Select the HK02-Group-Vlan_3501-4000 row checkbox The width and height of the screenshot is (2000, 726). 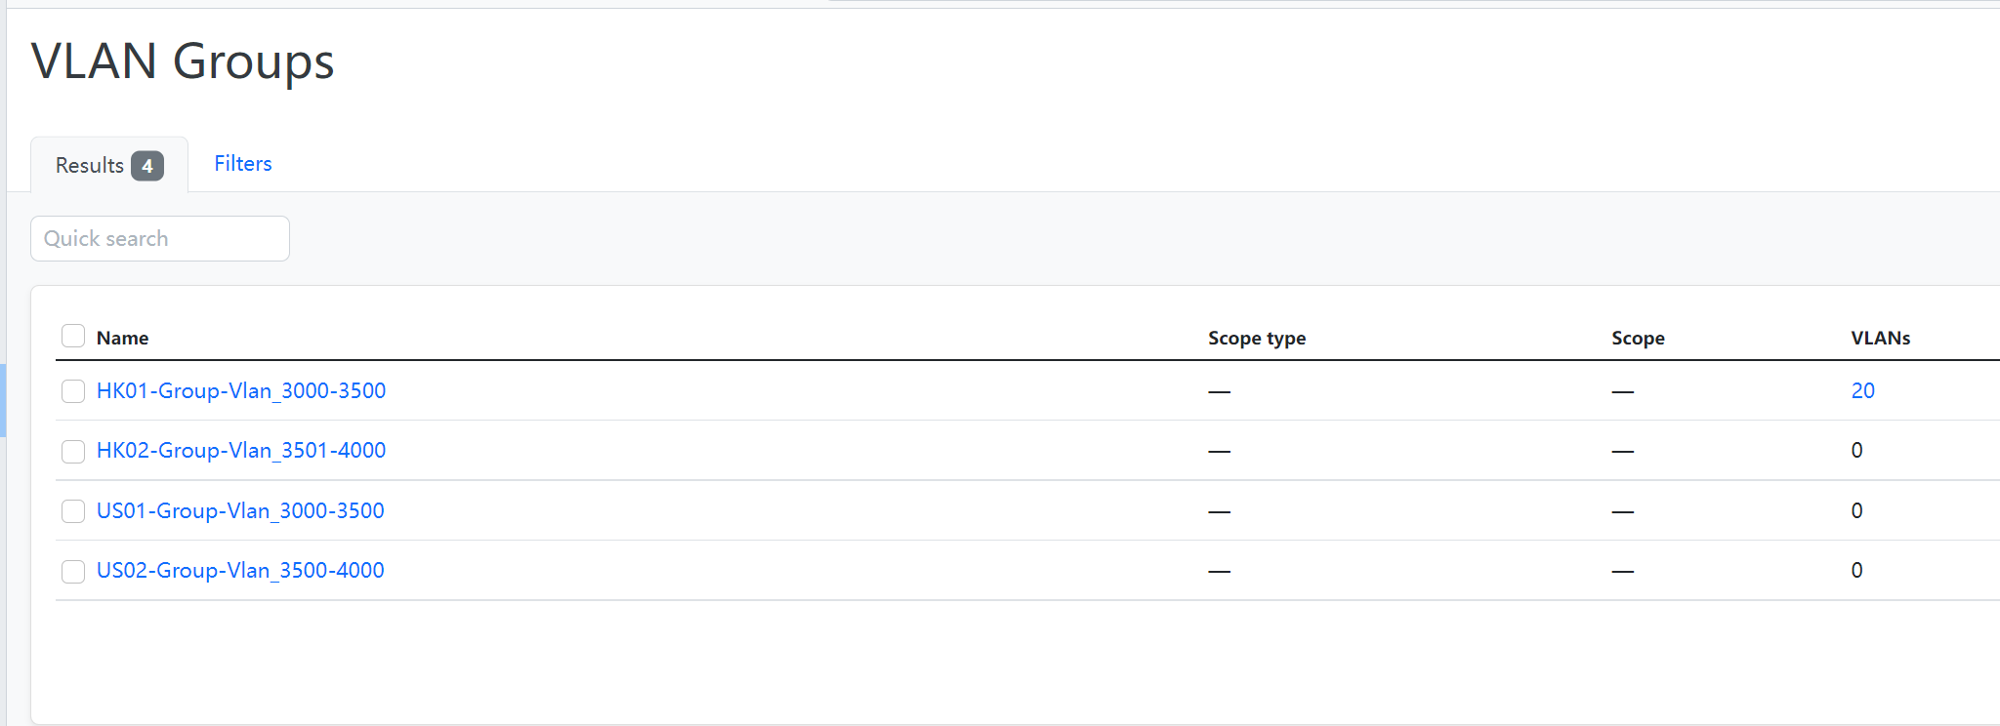(x=73, y=451)
